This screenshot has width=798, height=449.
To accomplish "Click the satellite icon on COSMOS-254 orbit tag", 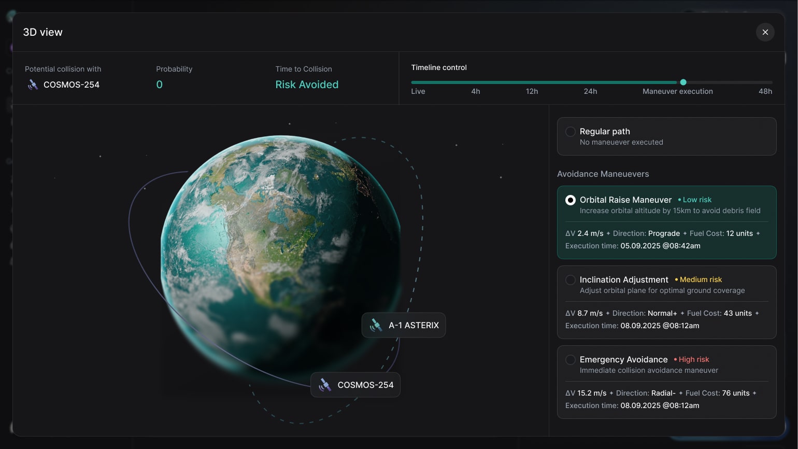I will 324,385.
